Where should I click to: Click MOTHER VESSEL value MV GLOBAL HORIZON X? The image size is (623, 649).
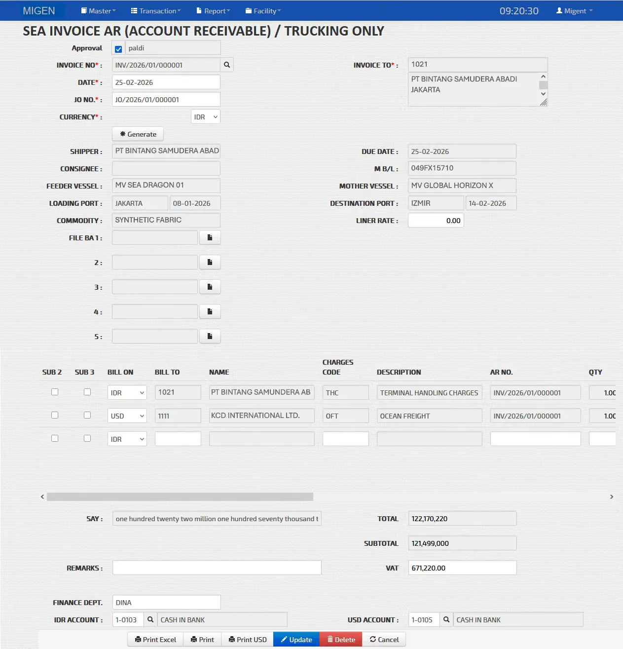pyautogui.click(x=462, y=186)
